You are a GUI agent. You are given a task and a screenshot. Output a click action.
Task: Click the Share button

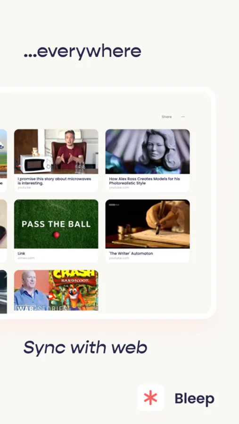166,117
